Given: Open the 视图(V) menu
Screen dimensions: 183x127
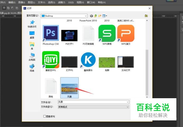Looking at the screenshot, I should [80, 2].
